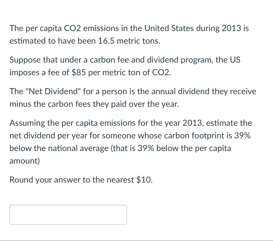The height and width of the screenshot is (241, 273).
Task: Click the word 'amount)' at paragraph end
Action: click(x=25, y=161)
